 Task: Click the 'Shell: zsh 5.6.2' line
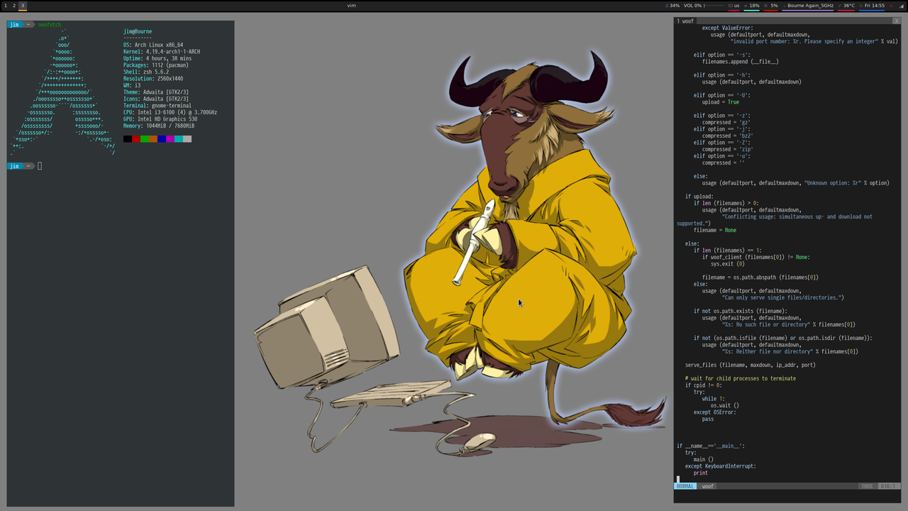coord(146,72)
